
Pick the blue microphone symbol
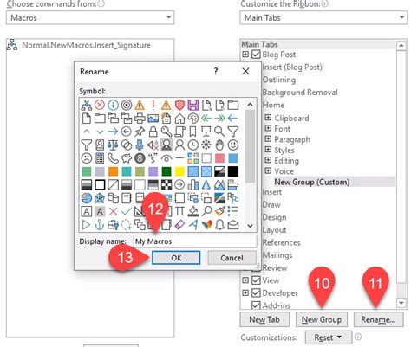coord(140,145)
